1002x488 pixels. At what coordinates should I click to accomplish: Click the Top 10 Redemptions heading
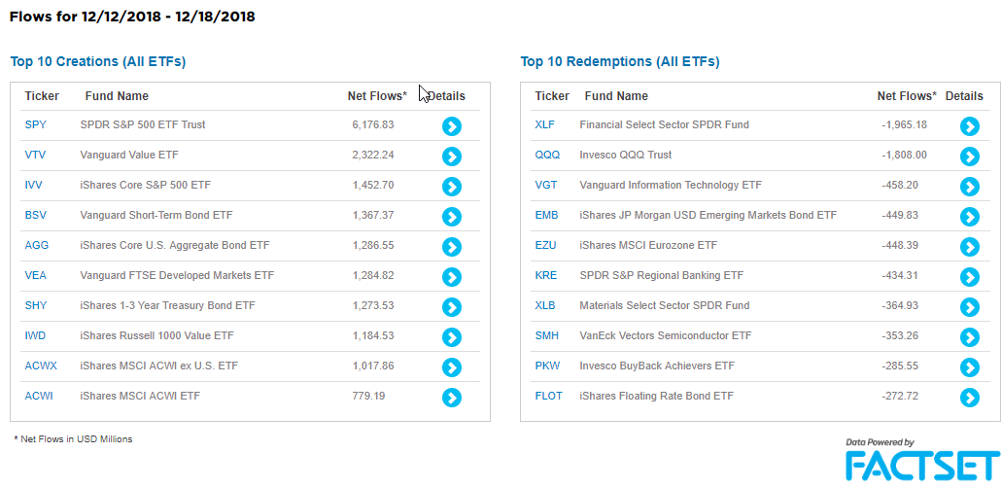[x=620, y=62]
